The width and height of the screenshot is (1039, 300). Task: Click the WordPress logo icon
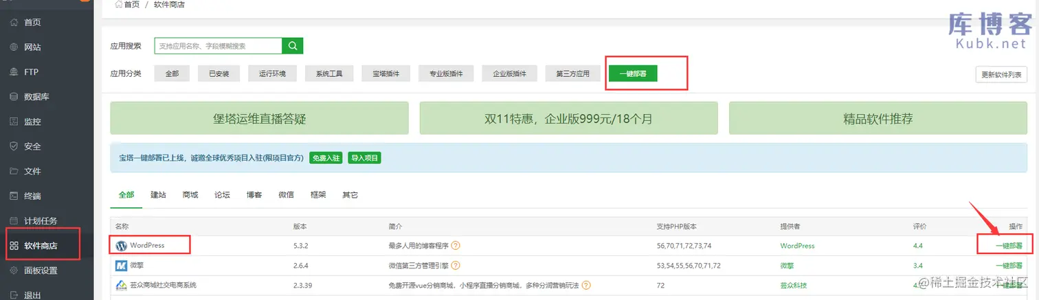tap(121, 245)
